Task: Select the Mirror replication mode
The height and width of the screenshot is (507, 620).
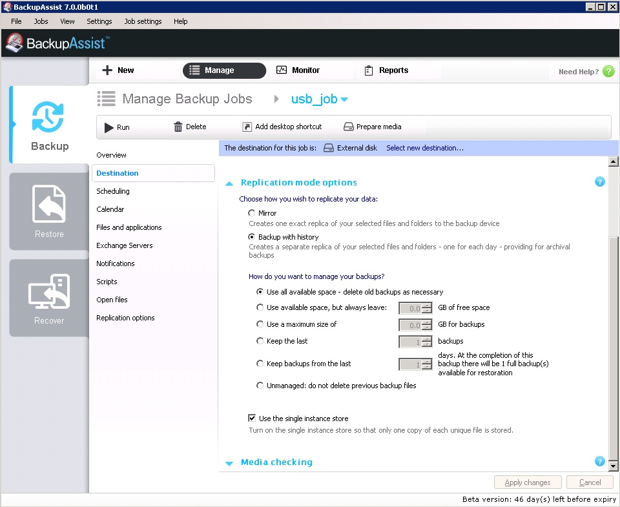Action: coord(251,212)
